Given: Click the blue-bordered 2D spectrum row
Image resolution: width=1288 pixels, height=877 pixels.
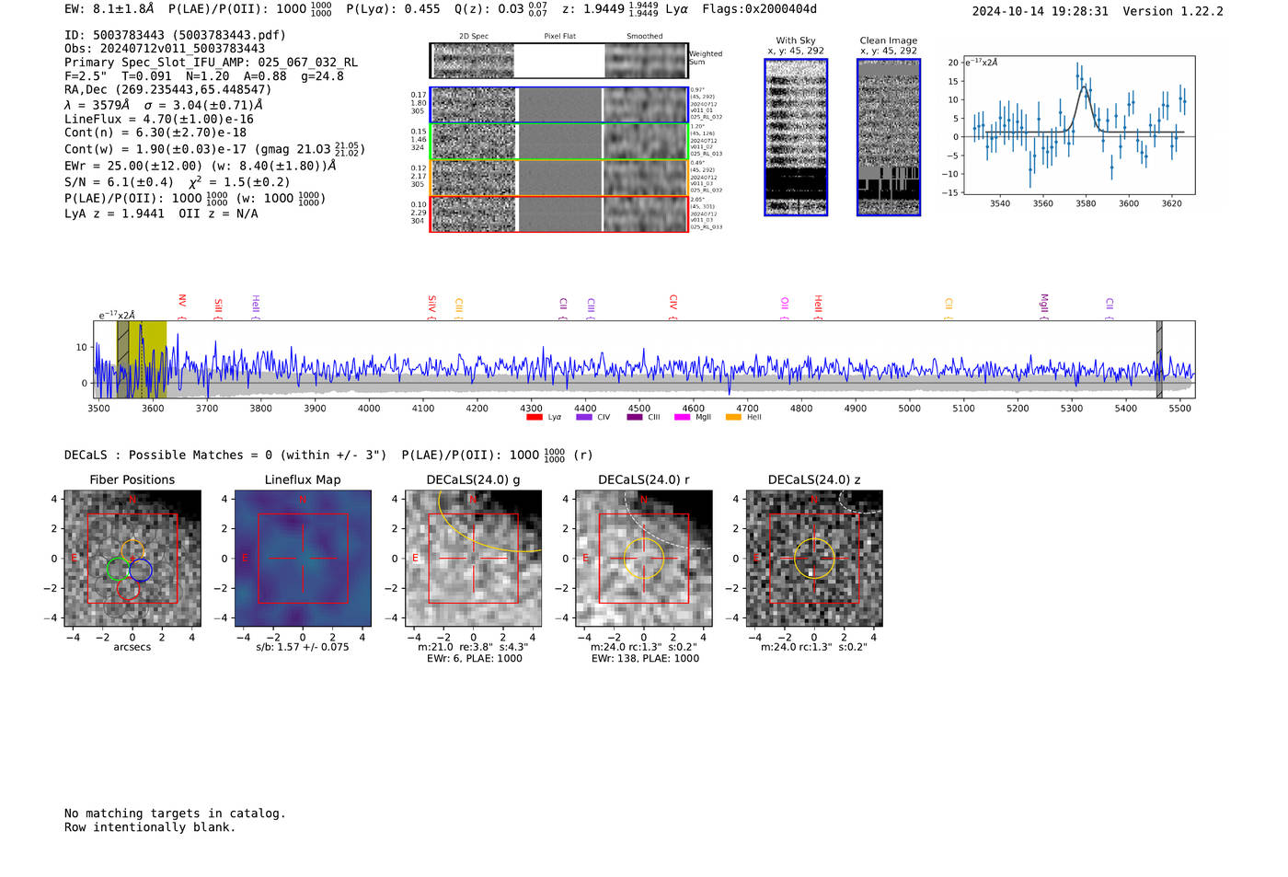Looking at the screenshot, I should point(559,105).
